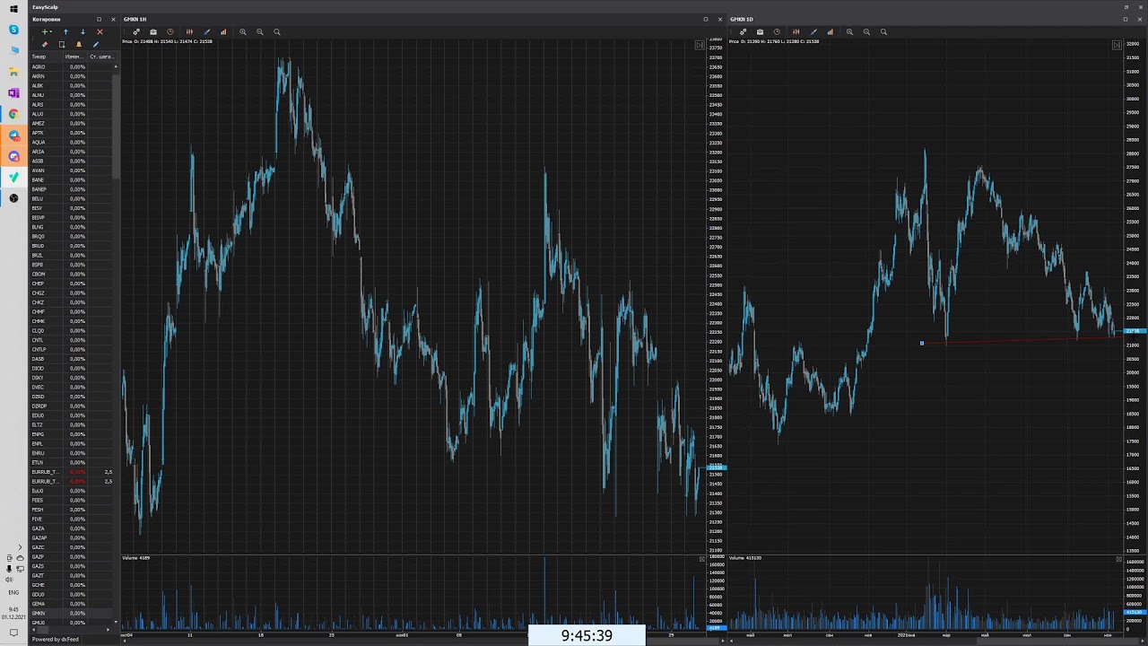Select the first EURRUB_T ticker row
The image size is (1148, 646).
click(x=72, y=472)
